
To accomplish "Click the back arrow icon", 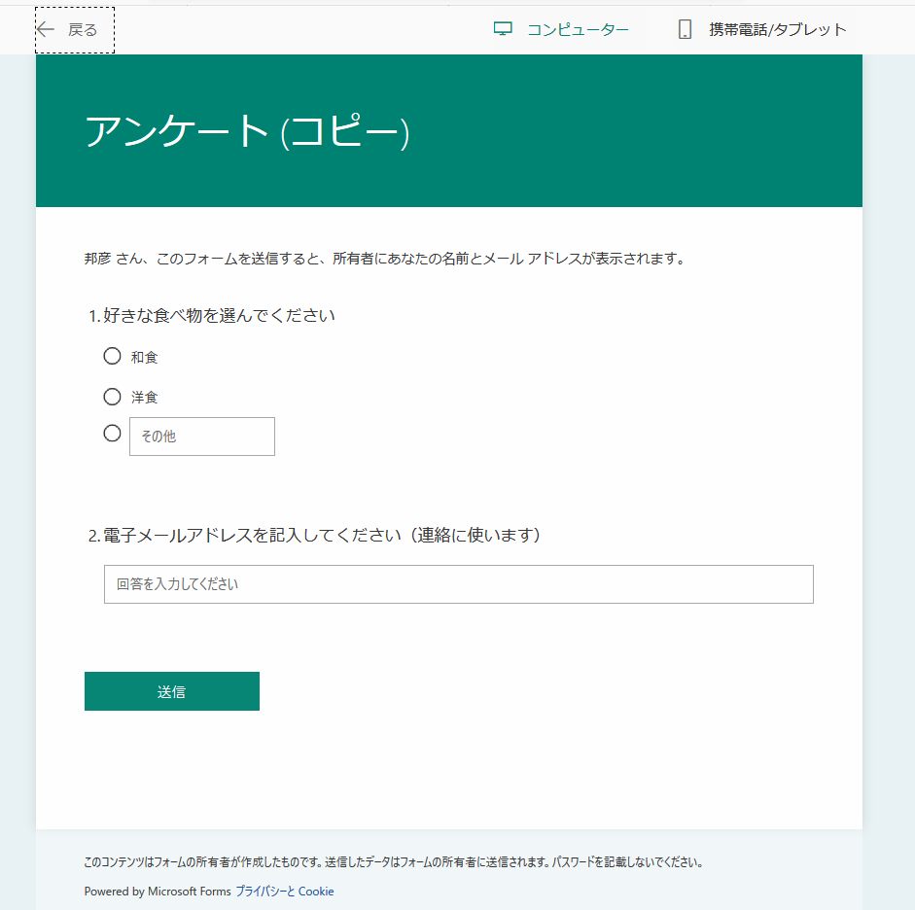I will pos(46,30).
